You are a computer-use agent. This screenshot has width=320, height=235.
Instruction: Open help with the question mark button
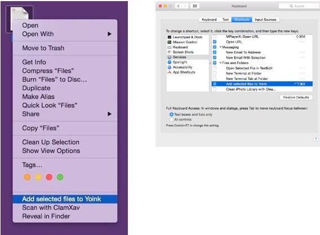315,139
